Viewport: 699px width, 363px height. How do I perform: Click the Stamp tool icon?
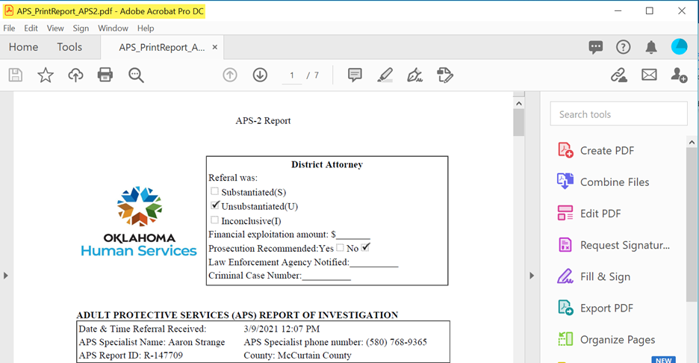click(x=445, y=75)
